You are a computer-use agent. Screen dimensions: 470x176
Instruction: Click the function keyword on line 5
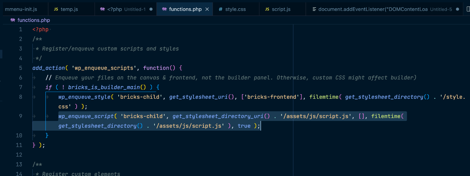156,68
